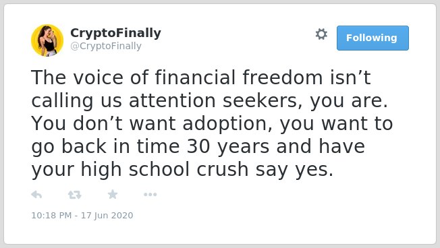Click the bold CryptoFinally display name
This screenshot has width=440, height=248.
coord(115,33)
